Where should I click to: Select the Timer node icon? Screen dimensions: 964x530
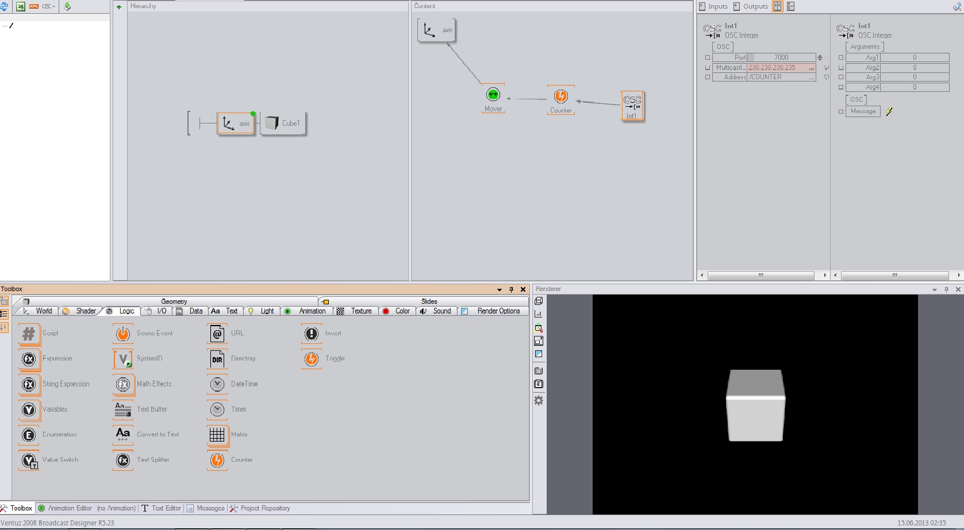(217, 409)
